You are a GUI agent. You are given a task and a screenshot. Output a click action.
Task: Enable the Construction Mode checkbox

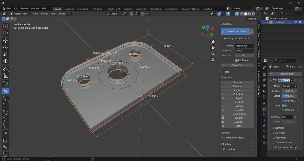pyautogui.click(x=222, y=138)
